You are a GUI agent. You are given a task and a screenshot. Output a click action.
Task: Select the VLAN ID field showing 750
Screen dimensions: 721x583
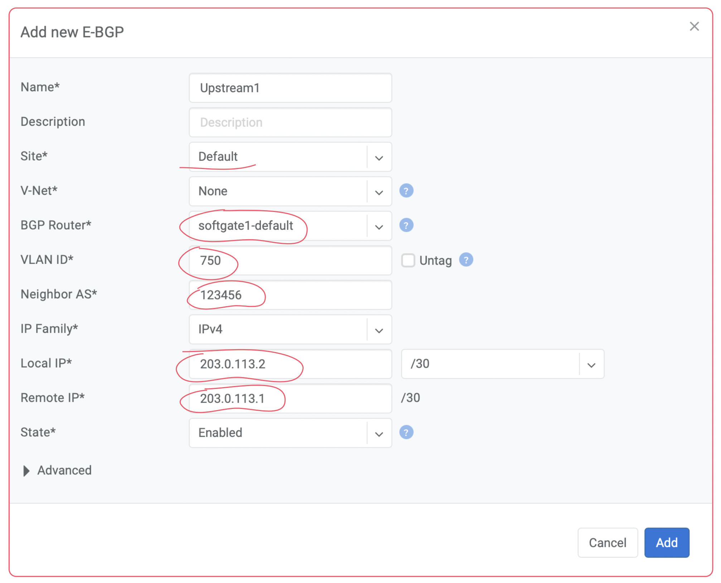[290, 260]
